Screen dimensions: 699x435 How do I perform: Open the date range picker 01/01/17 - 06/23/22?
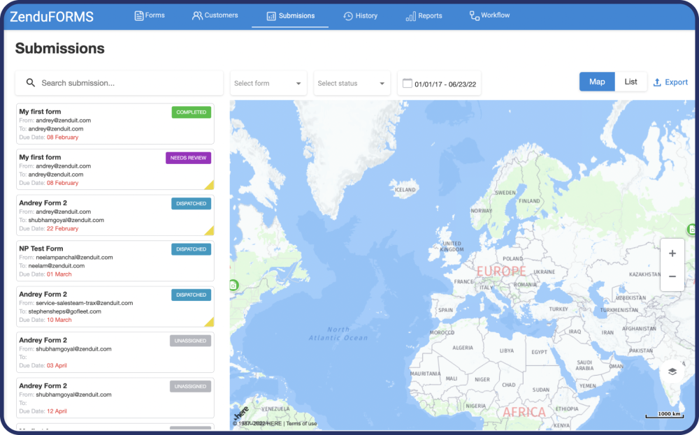(x=445, y=84)
